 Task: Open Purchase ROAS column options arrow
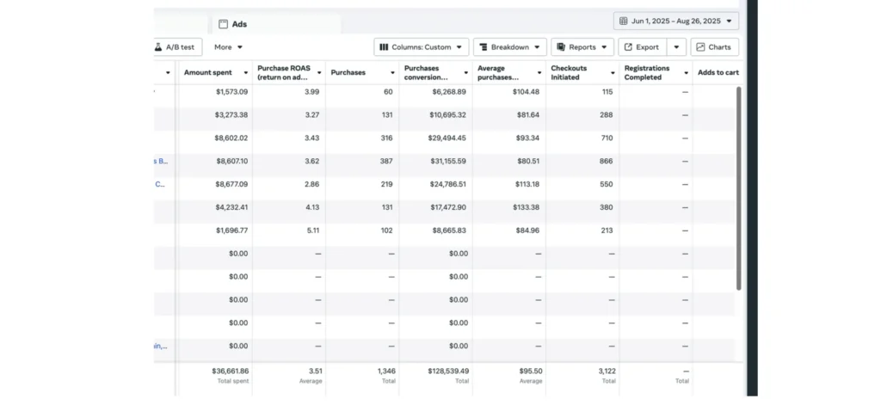319,73
